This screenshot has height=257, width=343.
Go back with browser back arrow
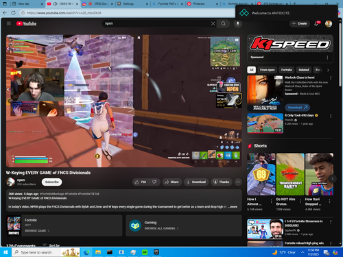point(5,13)
